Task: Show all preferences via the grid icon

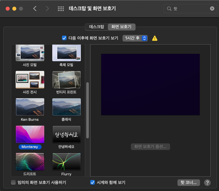Action: [61, 9]
